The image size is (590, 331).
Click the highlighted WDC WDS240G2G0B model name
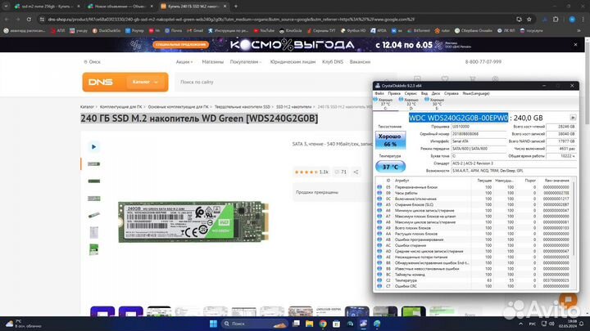point(458,118)
